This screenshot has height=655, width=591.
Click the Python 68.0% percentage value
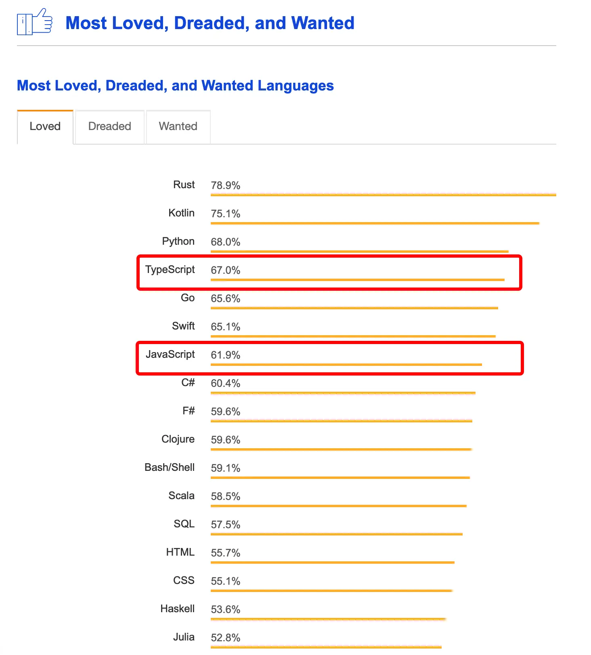pyautogui.click(x=225, y=242)
